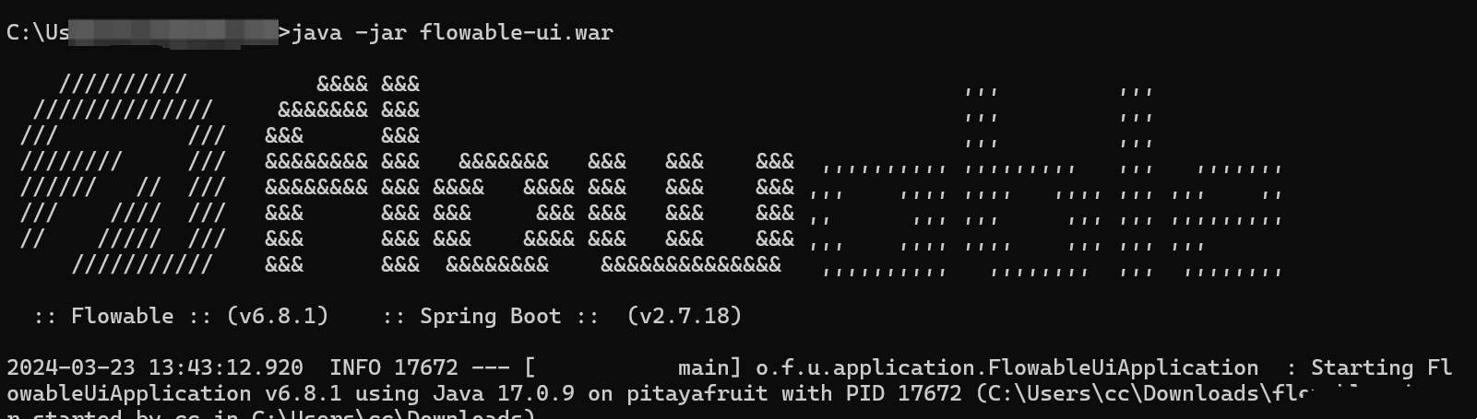Click the ampersand ASCII letter 'l'
This screenshot has width=1477, height=419.
click(x=400, y=175)
